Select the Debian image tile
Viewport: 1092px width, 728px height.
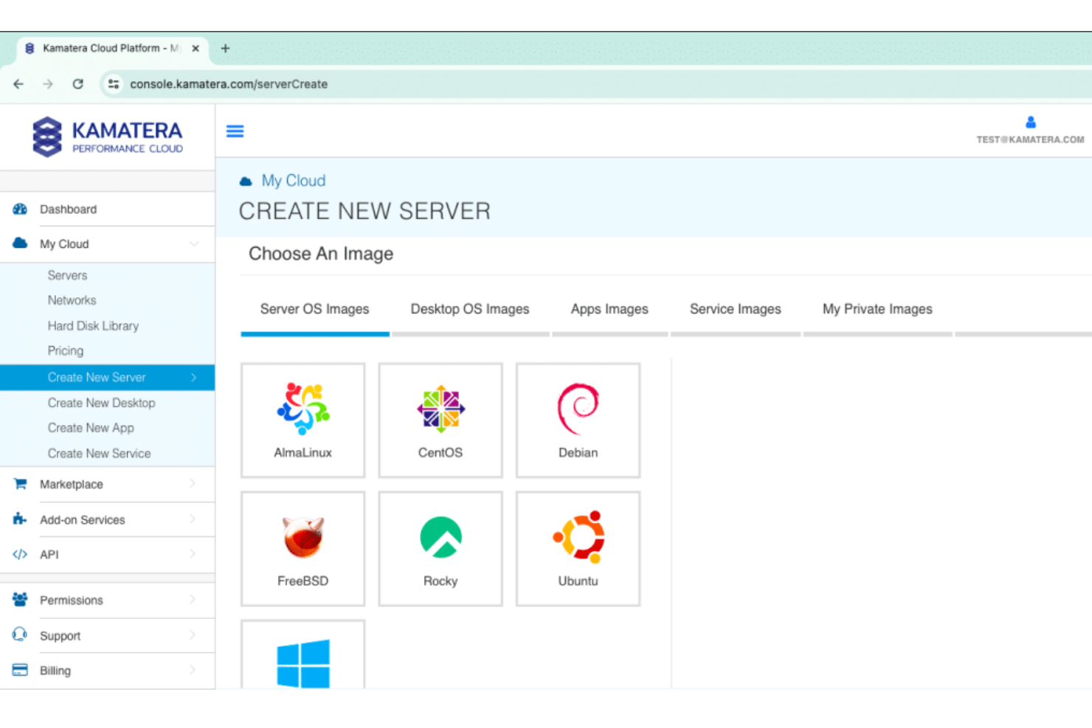click(578, 419)
